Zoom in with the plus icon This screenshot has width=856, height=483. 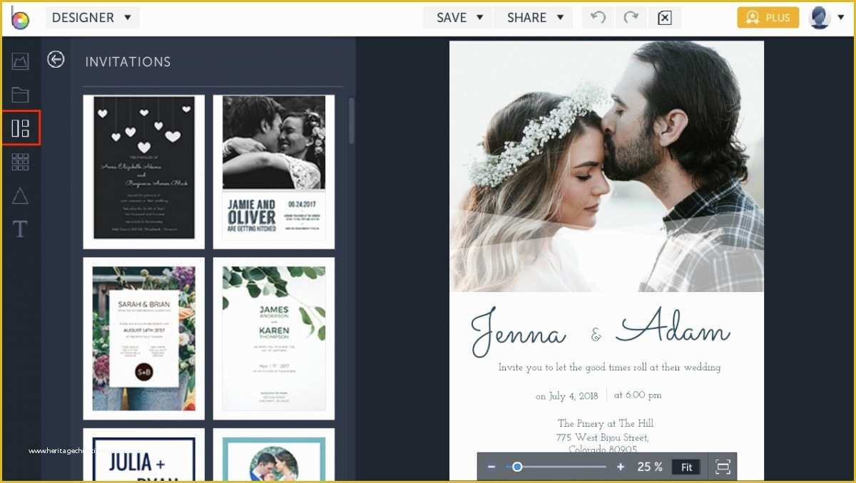pos(621,467)
